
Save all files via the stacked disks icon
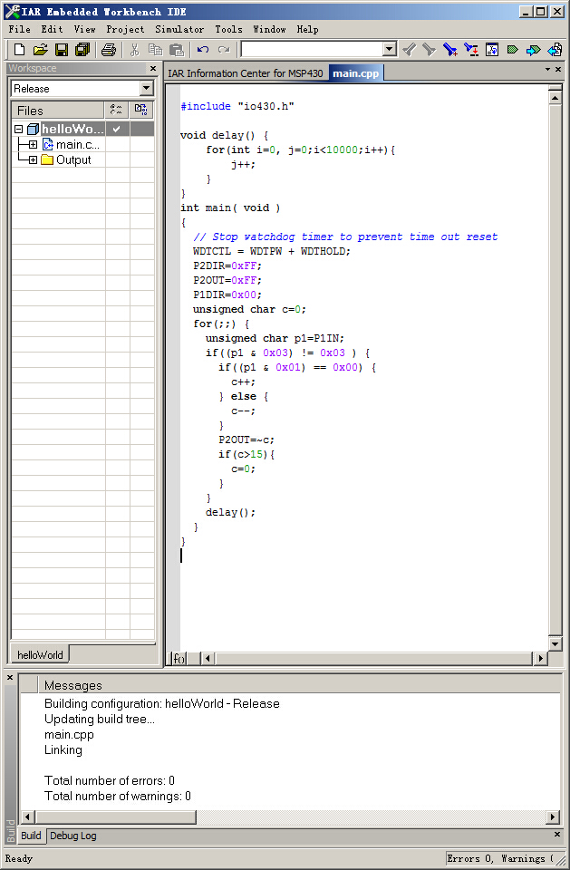(82, 50)
